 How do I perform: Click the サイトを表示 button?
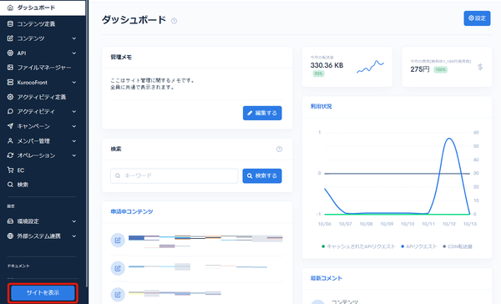(x=43, y=292)
